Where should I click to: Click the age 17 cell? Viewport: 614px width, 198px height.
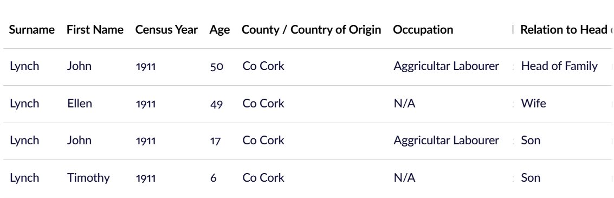pos(215,141)
